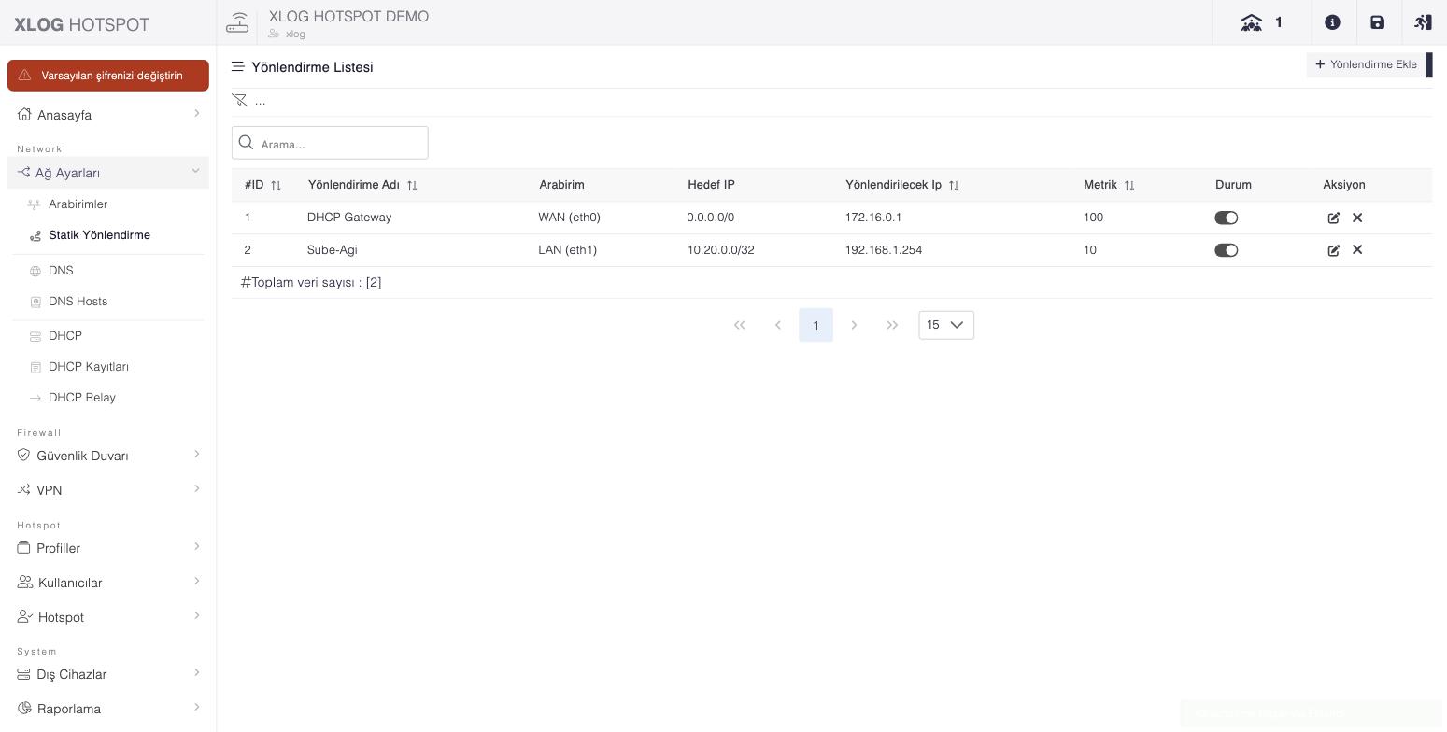Expand the Güvenlik Duvarı menu
The width and height of the screenshot is (1447, 732).
(x=108, y=456)
